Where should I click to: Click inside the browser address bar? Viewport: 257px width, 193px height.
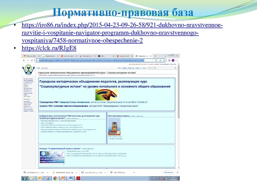coord(96,60)
